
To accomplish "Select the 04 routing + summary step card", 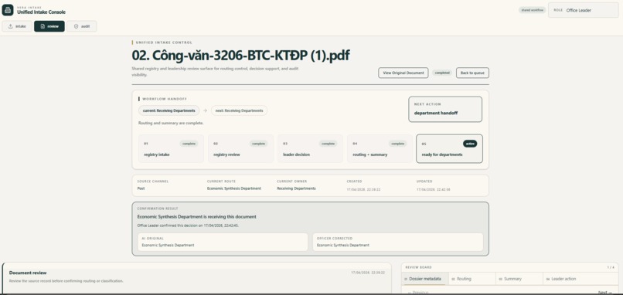I will point(380,148).
